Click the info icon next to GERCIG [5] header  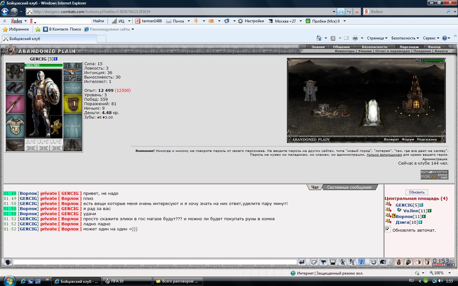(x=56, y=59)
